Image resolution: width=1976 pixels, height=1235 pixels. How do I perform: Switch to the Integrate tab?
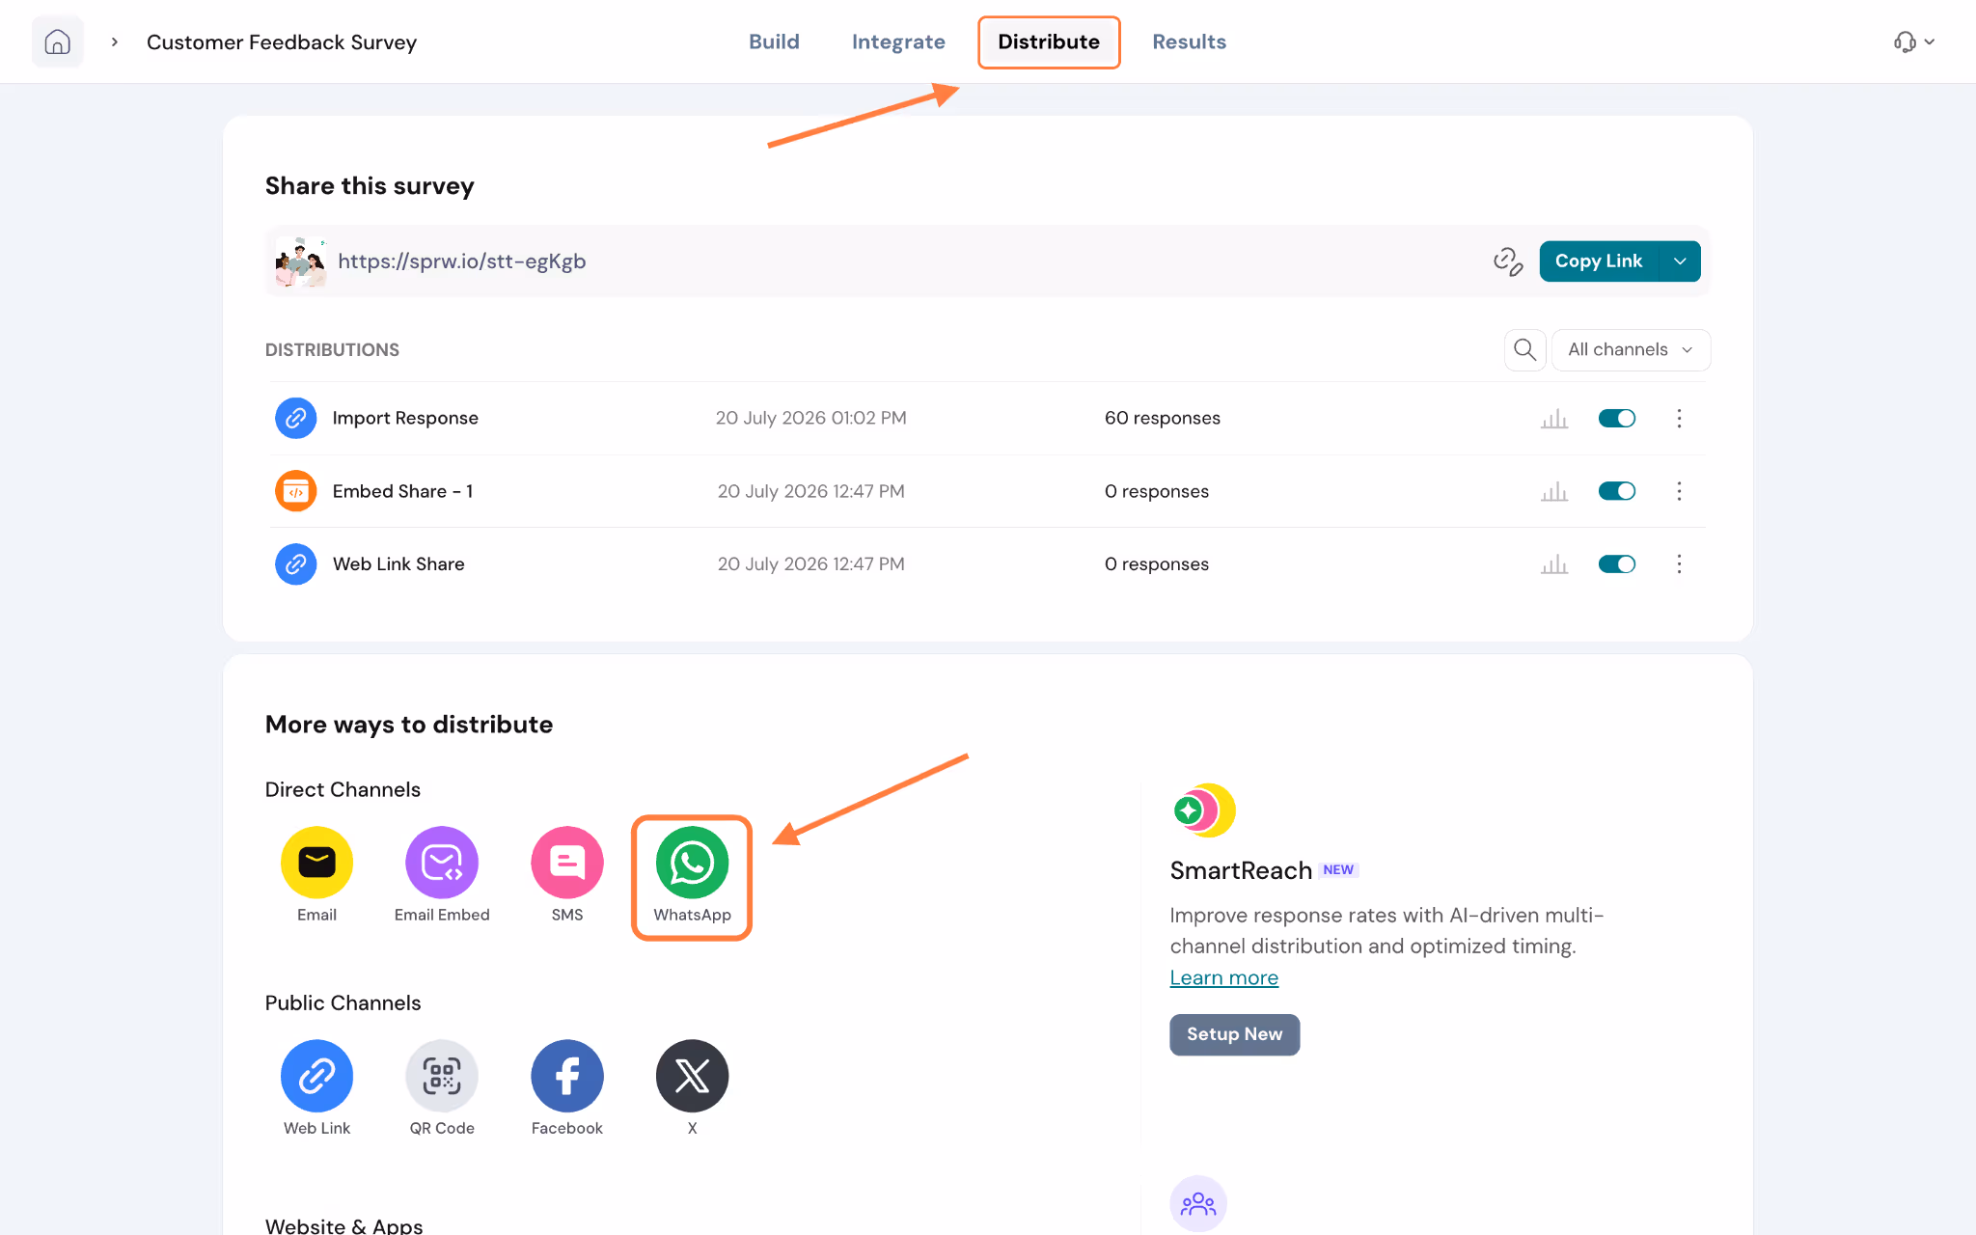tap(898, 41)
